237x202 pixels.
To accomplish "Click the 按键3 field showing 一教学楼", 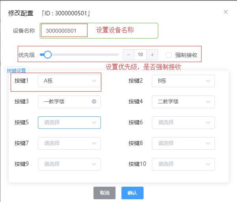I will click(65, 101).
